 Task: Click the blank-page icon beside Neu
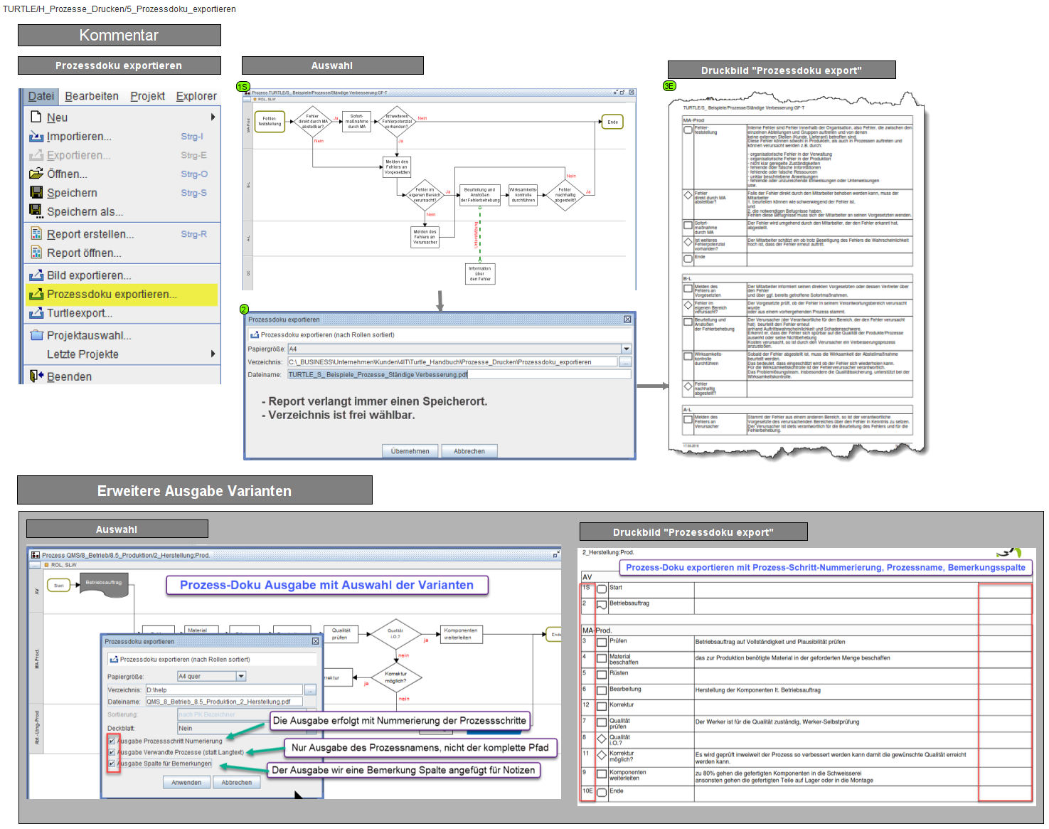click(36, 117)
